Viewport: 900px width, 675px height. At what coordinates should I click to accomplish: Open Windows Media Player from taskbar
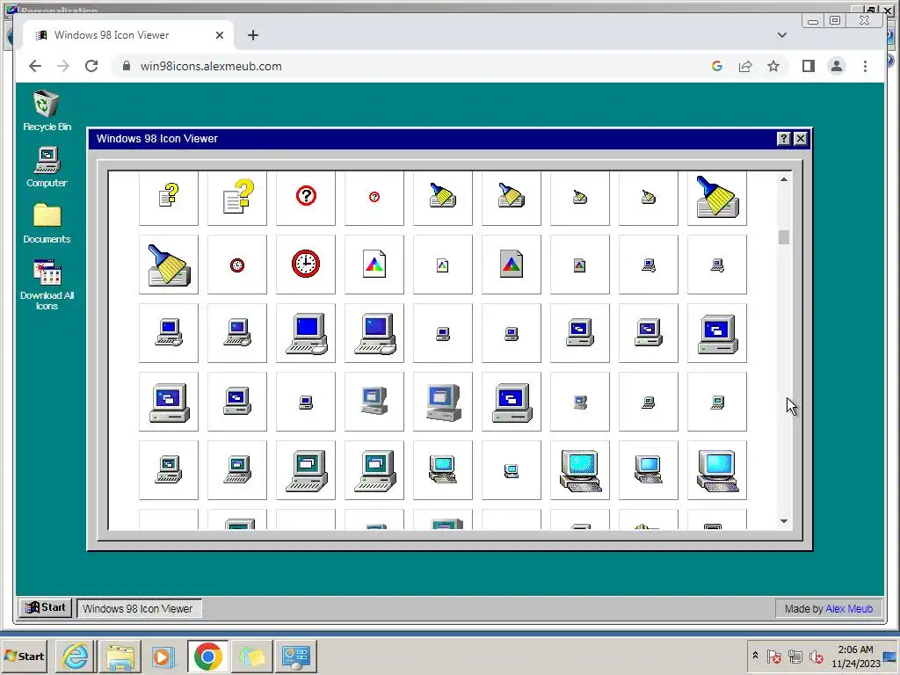(163, 656)
